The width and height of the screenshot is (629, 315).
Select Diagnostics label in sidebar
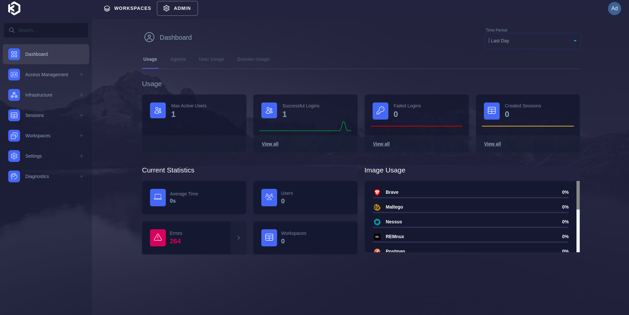point(37,176)
